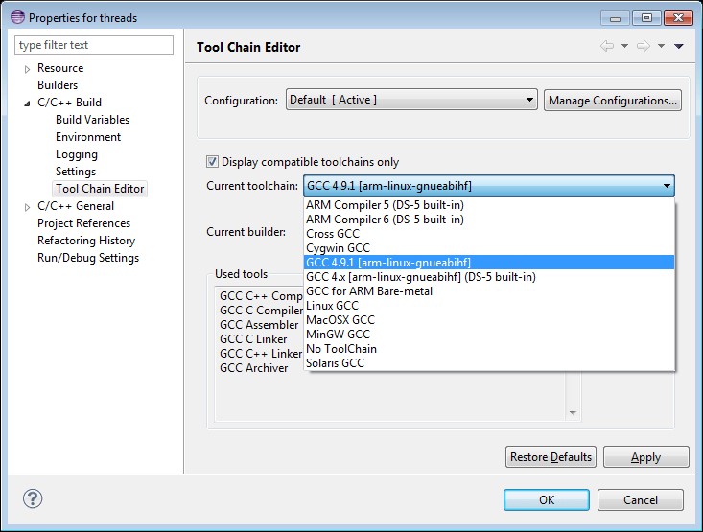Pick GCC for ARM Bare-metal option
703x532 pixels.
[x=489, y=290]
